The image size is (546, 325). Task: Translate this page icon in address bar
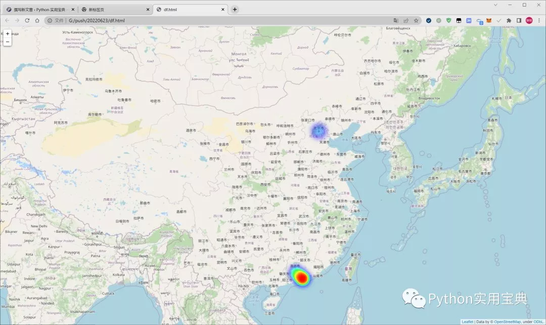(x=396, y=21)
